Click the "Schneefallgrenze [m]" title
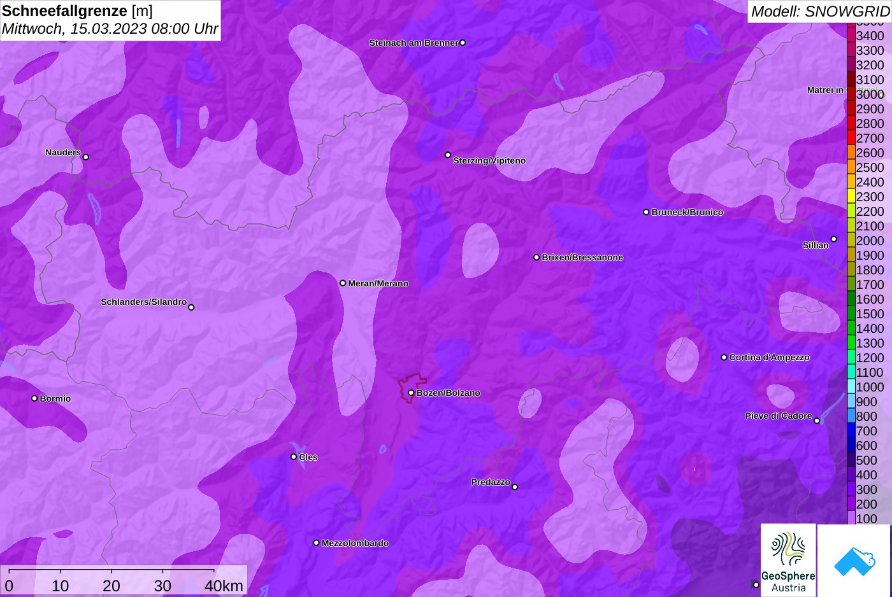The width and height of the screenshot is (892, 597). 77,11
